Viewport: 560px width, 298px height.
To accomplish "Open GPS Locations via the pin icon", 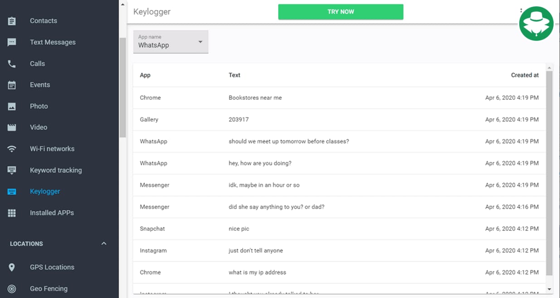I will point(11,267).
